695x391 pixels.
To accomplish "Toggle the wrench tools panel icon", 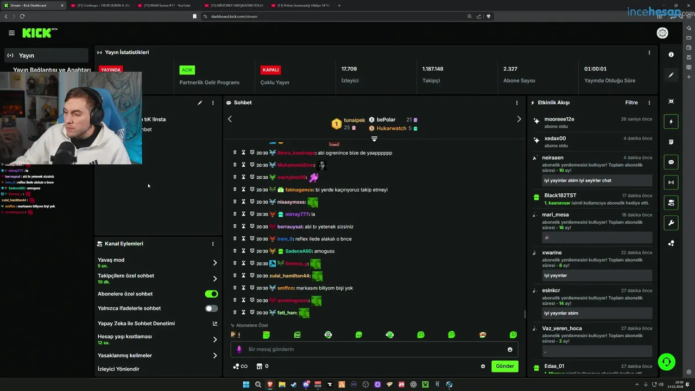I will 671,223.
